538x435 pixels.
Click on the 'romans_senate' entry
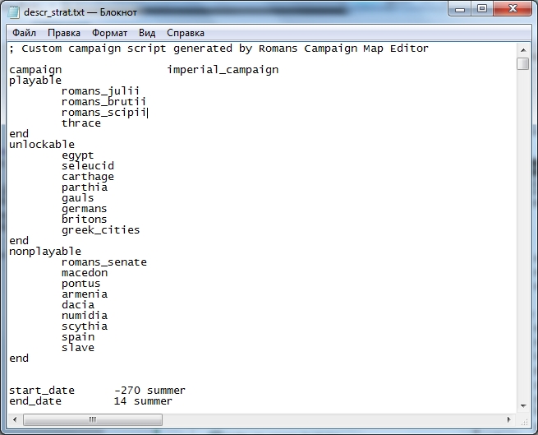click(104, 262)
